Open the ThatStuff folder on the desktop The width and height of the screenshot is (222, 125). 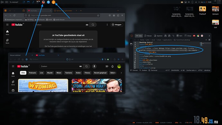point(202,10)
